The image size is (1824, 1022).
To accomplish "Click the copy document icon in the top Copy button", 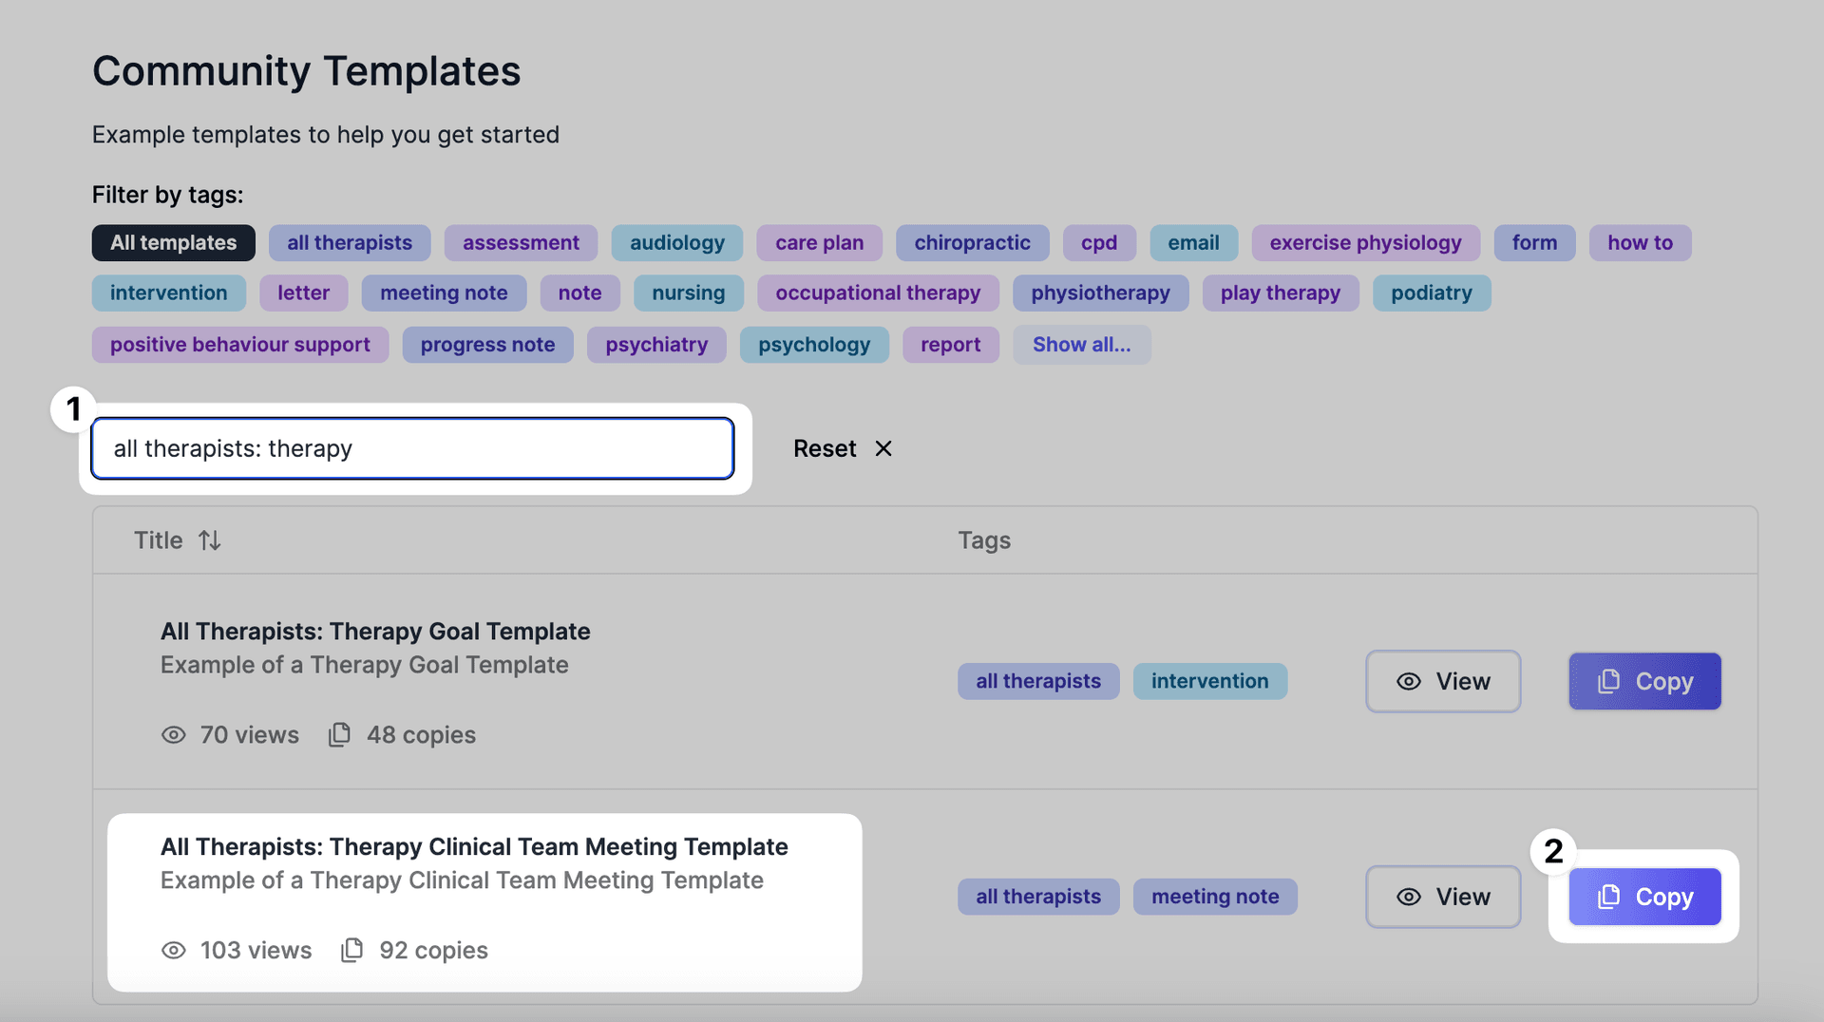I will pos(1607,681).
